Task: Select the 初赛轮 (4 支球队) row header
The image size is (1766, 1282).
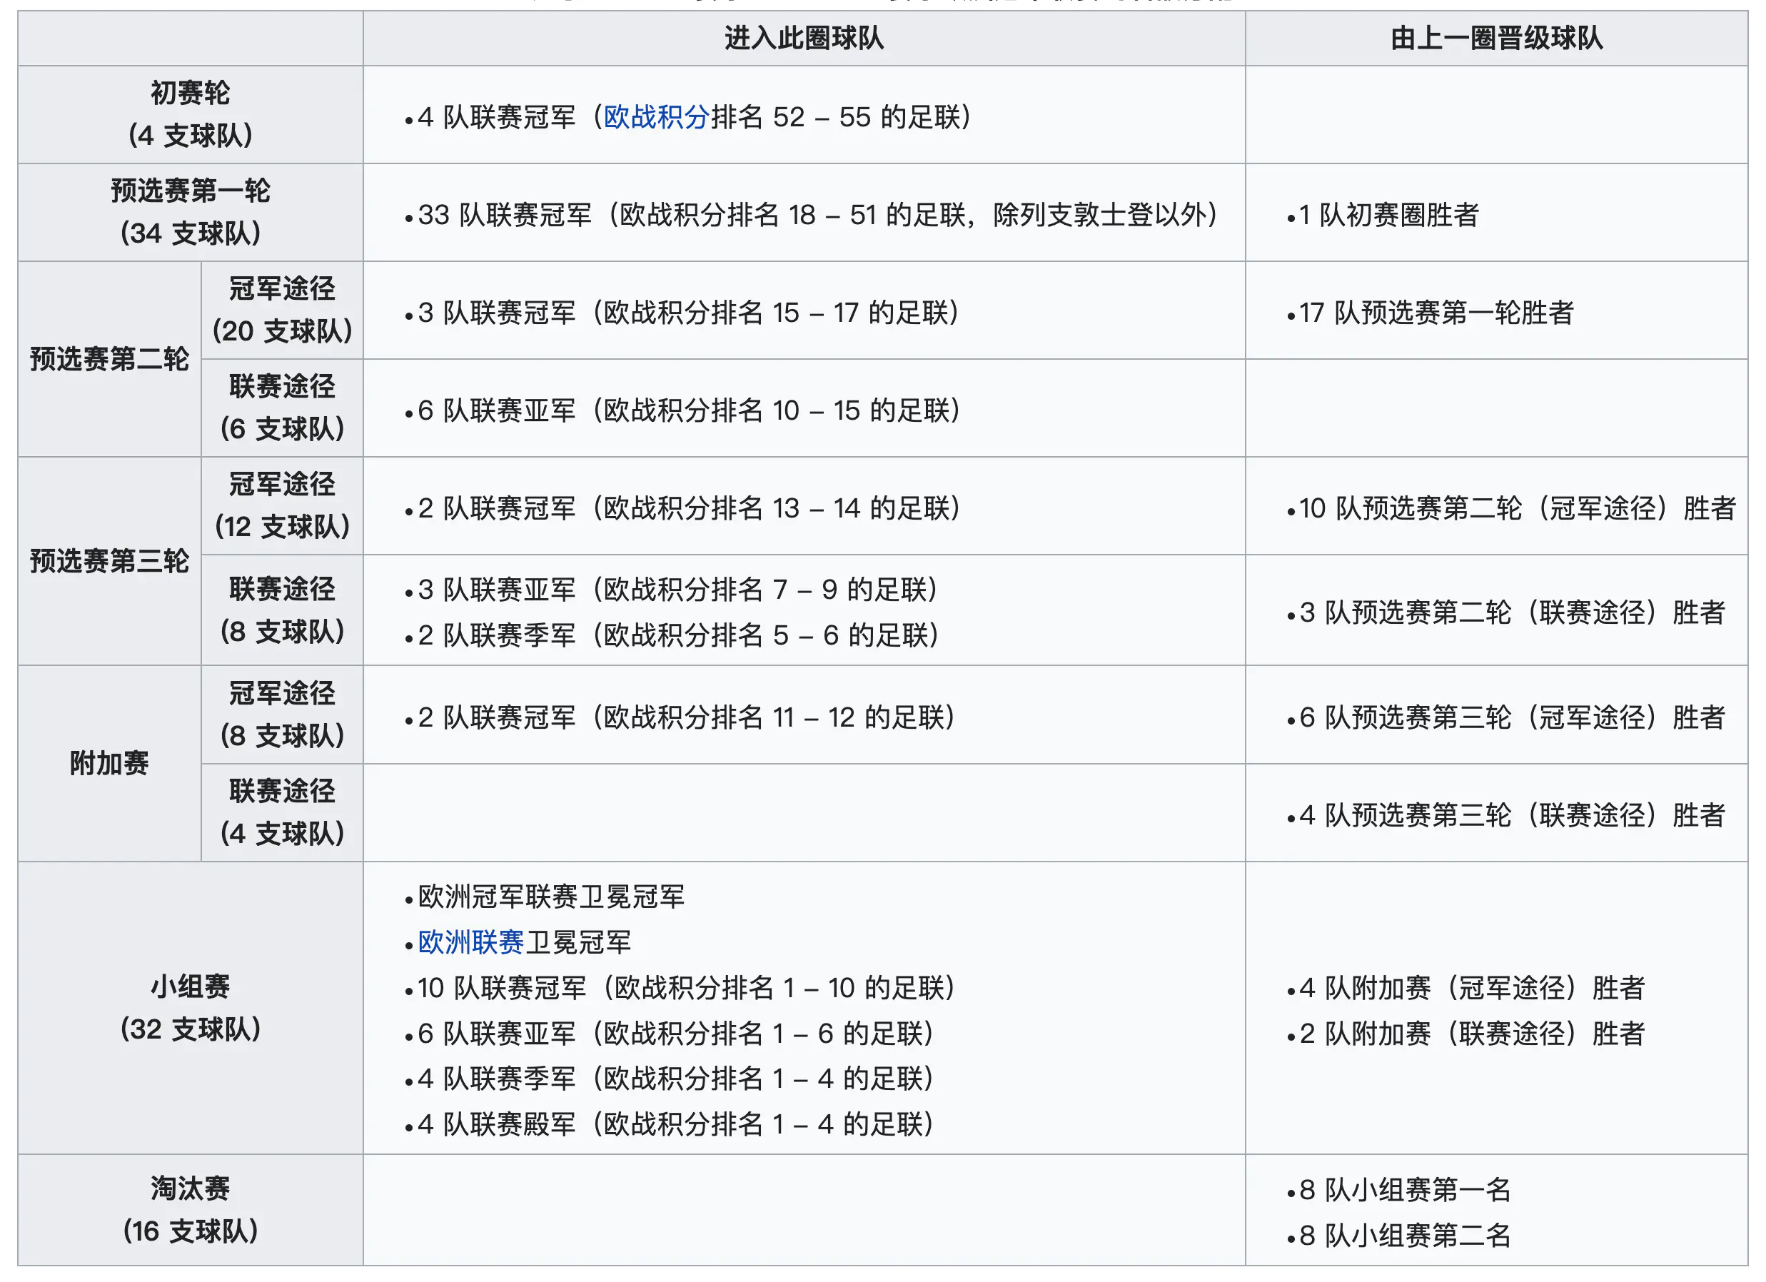Action: 190,114
